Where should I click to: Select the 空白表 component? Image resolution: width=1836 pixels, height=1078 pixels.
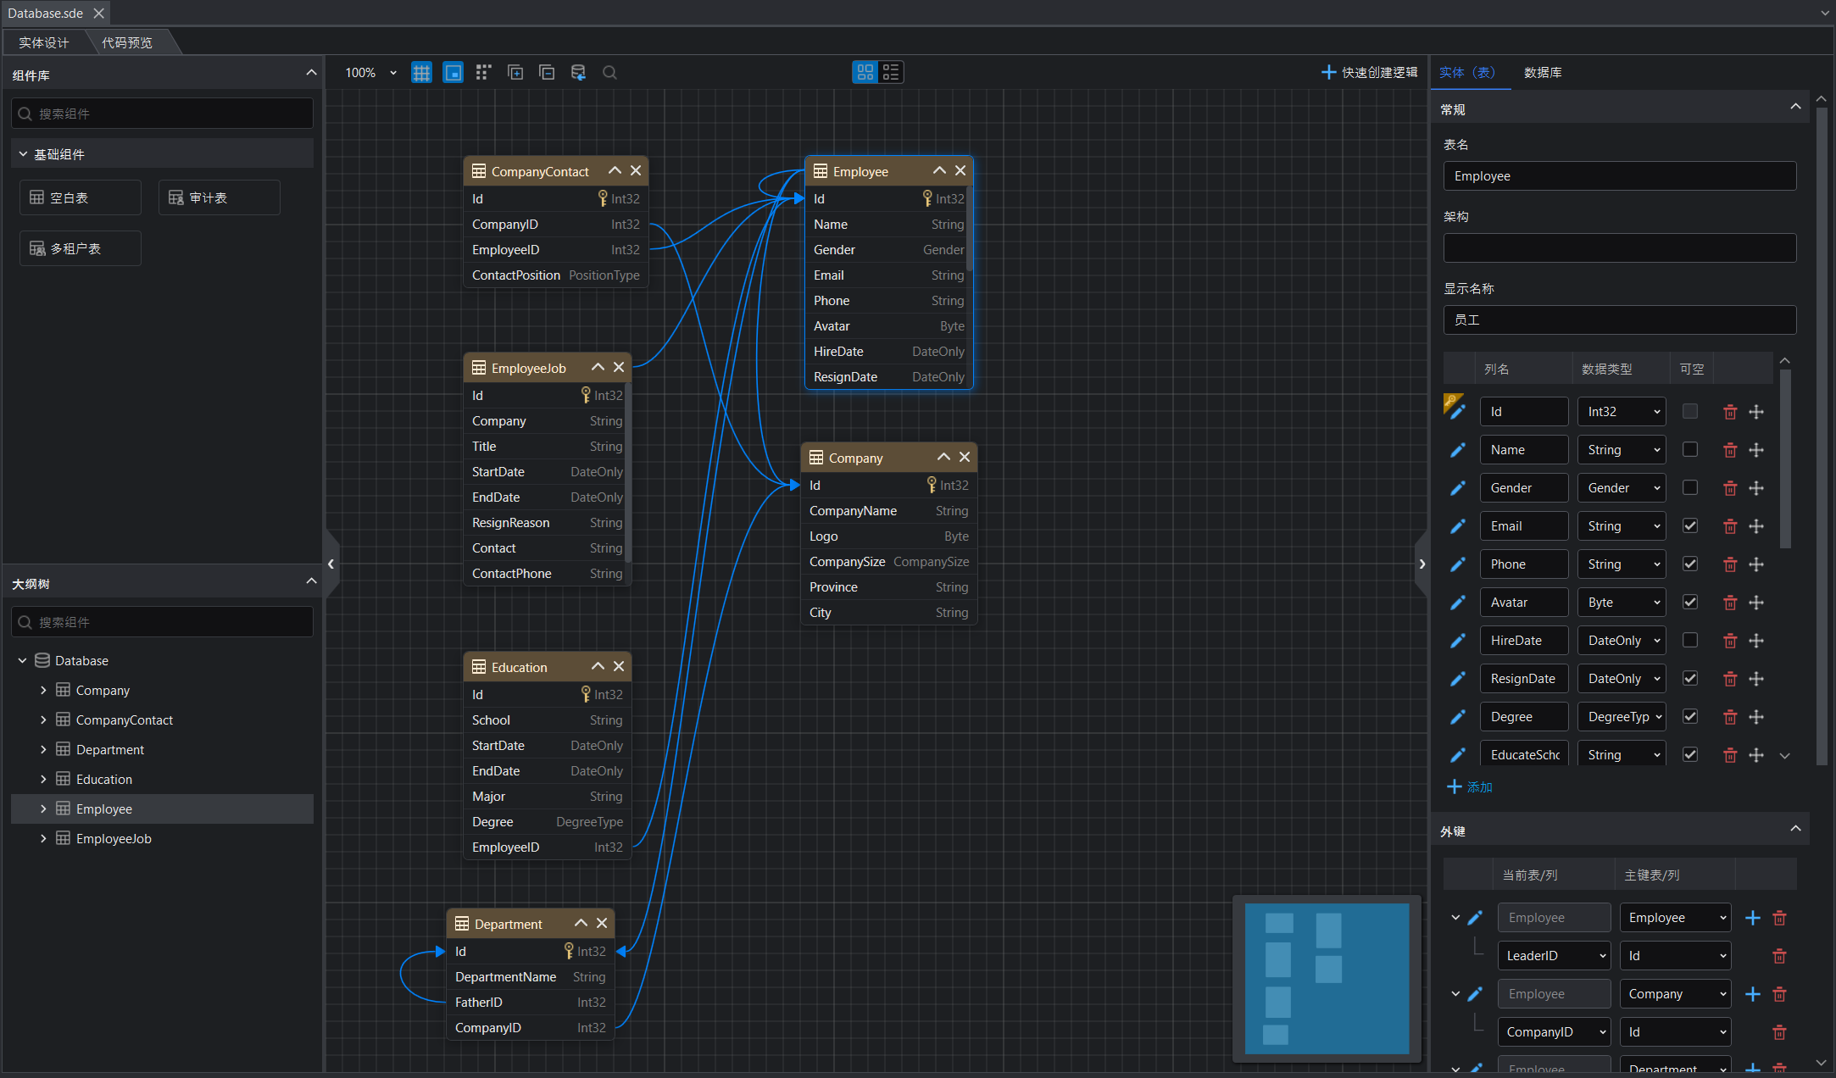pos(81,197)
